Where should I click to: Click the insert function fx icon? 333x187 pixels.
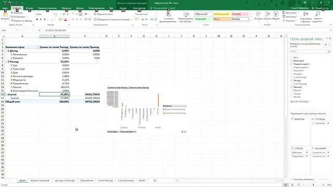tap(40, 30)
